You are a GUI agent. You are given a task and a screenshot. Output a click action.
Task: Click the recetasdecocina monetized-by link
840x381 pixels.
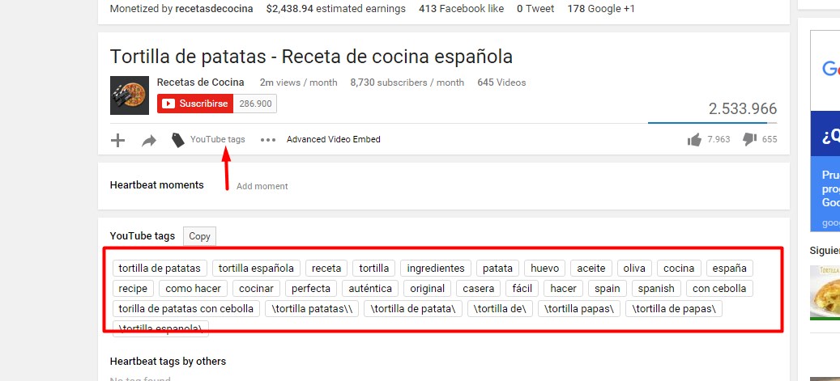click(x=214, y=9)
